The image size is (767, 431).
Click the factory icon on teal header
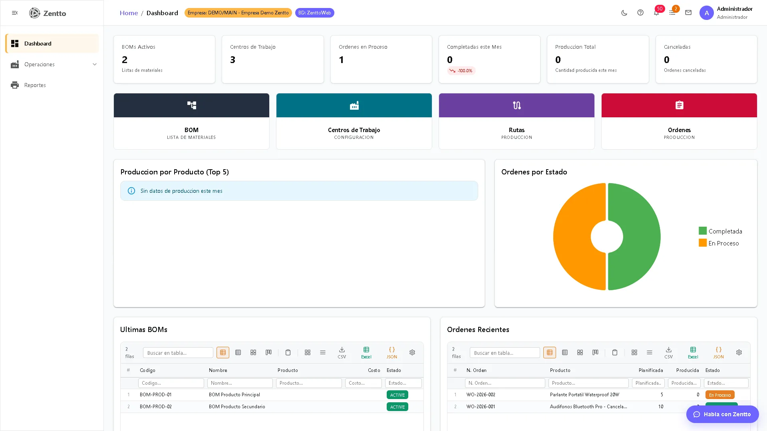tap(354, 105)
